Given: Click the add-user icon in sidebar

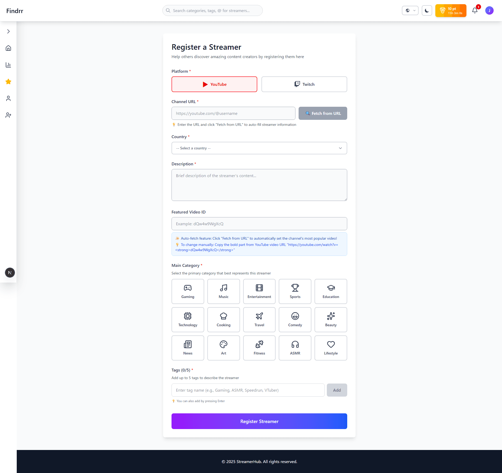Looking at the screenshot, I should [x=8, y=115].
